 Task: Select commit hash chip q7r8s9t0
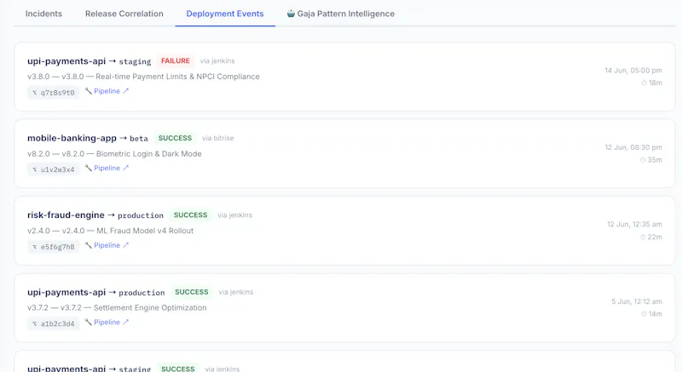pyautogui.click(x=54, y=93)
